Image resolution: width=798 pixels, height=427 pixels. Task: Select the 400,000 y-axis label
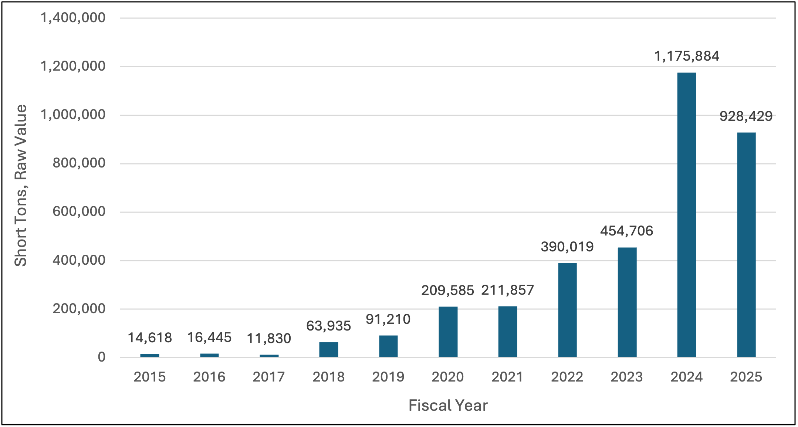(79, 261)
